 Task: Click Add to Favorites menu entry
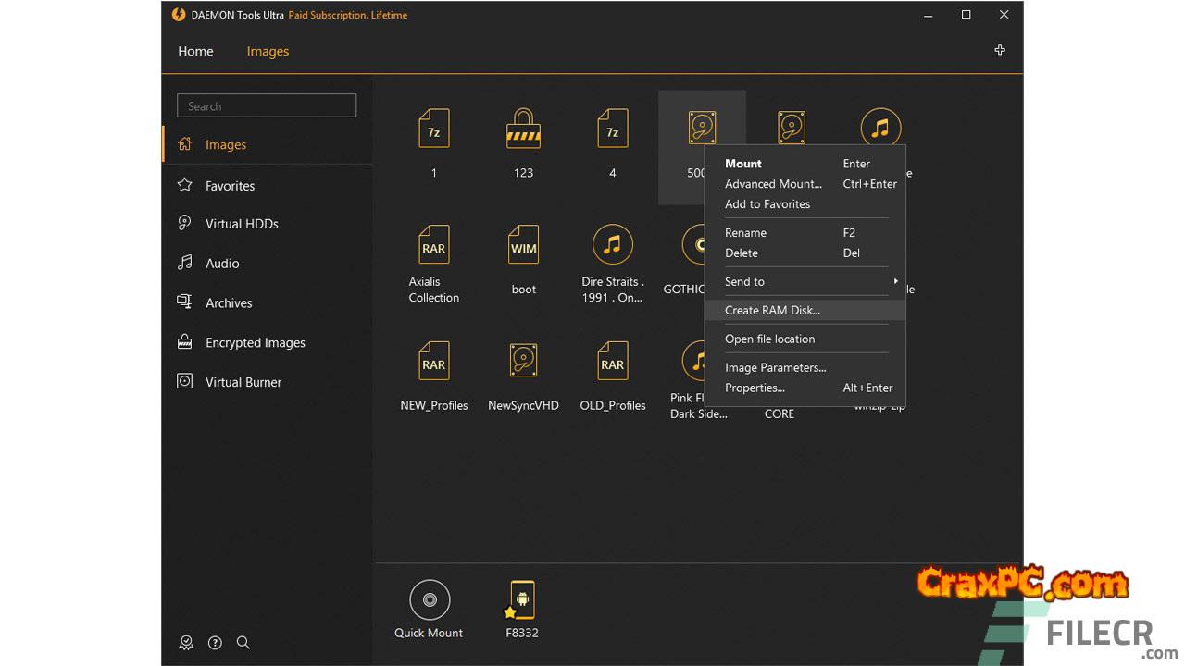tap(767, 204)
